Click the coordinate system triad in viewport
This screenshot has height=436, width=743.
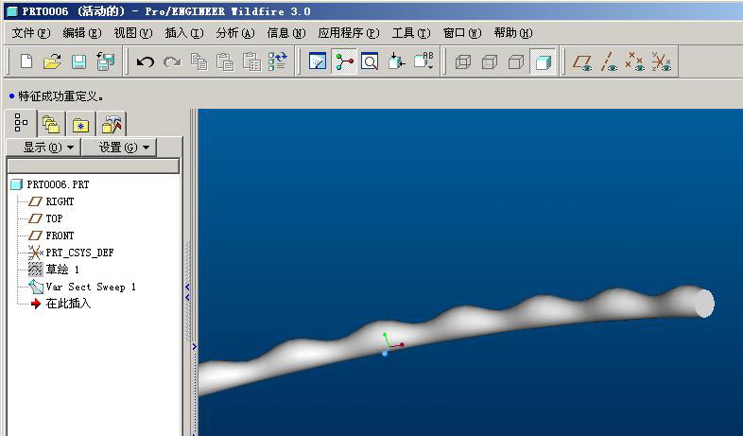[391, 344]
